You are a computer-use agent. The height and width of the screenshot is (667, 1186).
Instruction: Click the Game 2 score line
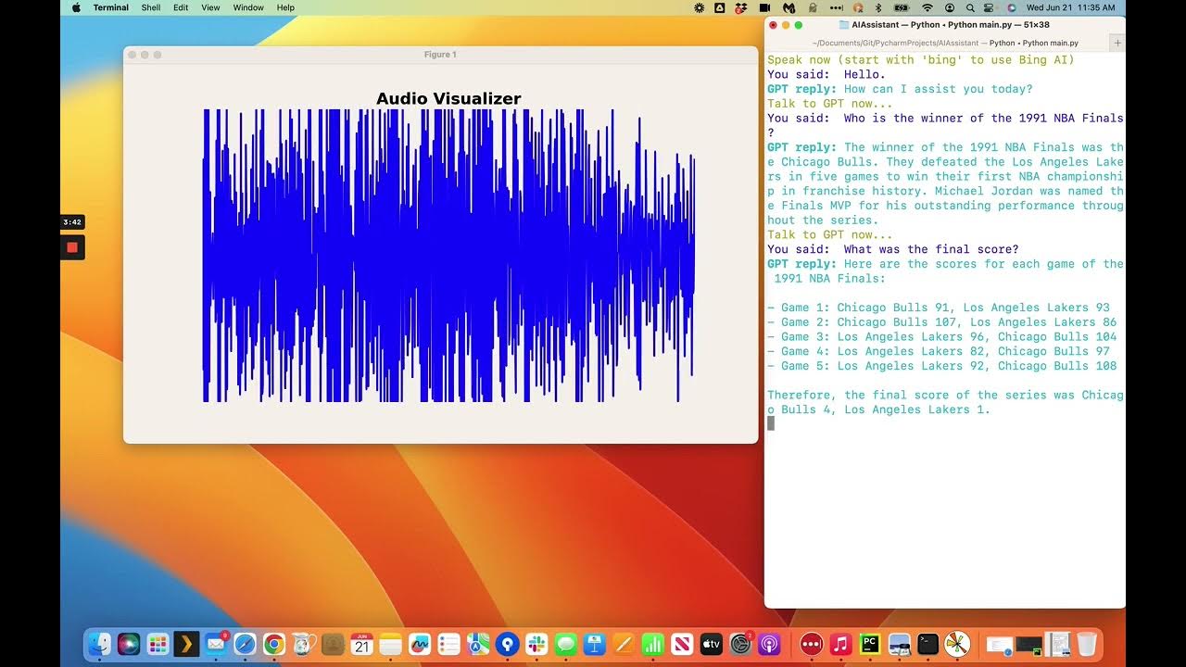pos(942,322)
